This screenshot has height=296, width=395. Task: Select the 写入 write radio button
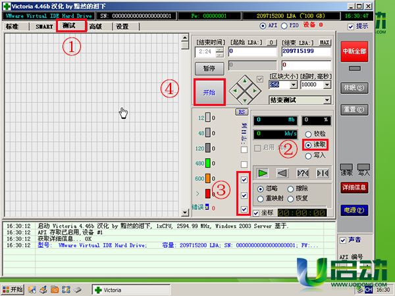[x=308, y=156]
